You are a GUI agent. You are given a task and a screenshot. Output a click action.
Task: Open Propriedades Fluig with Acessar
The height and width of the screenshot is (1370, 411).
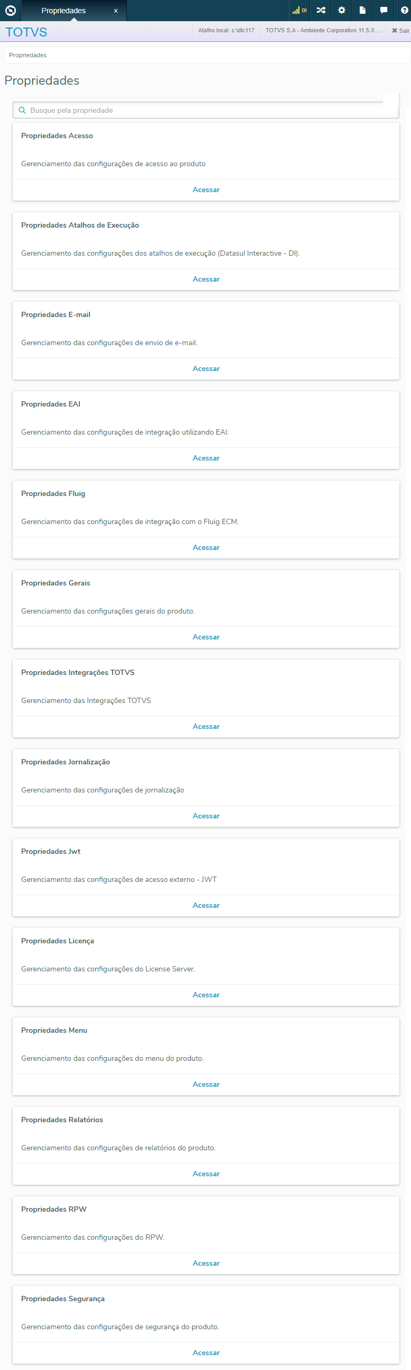click(206, 548)
